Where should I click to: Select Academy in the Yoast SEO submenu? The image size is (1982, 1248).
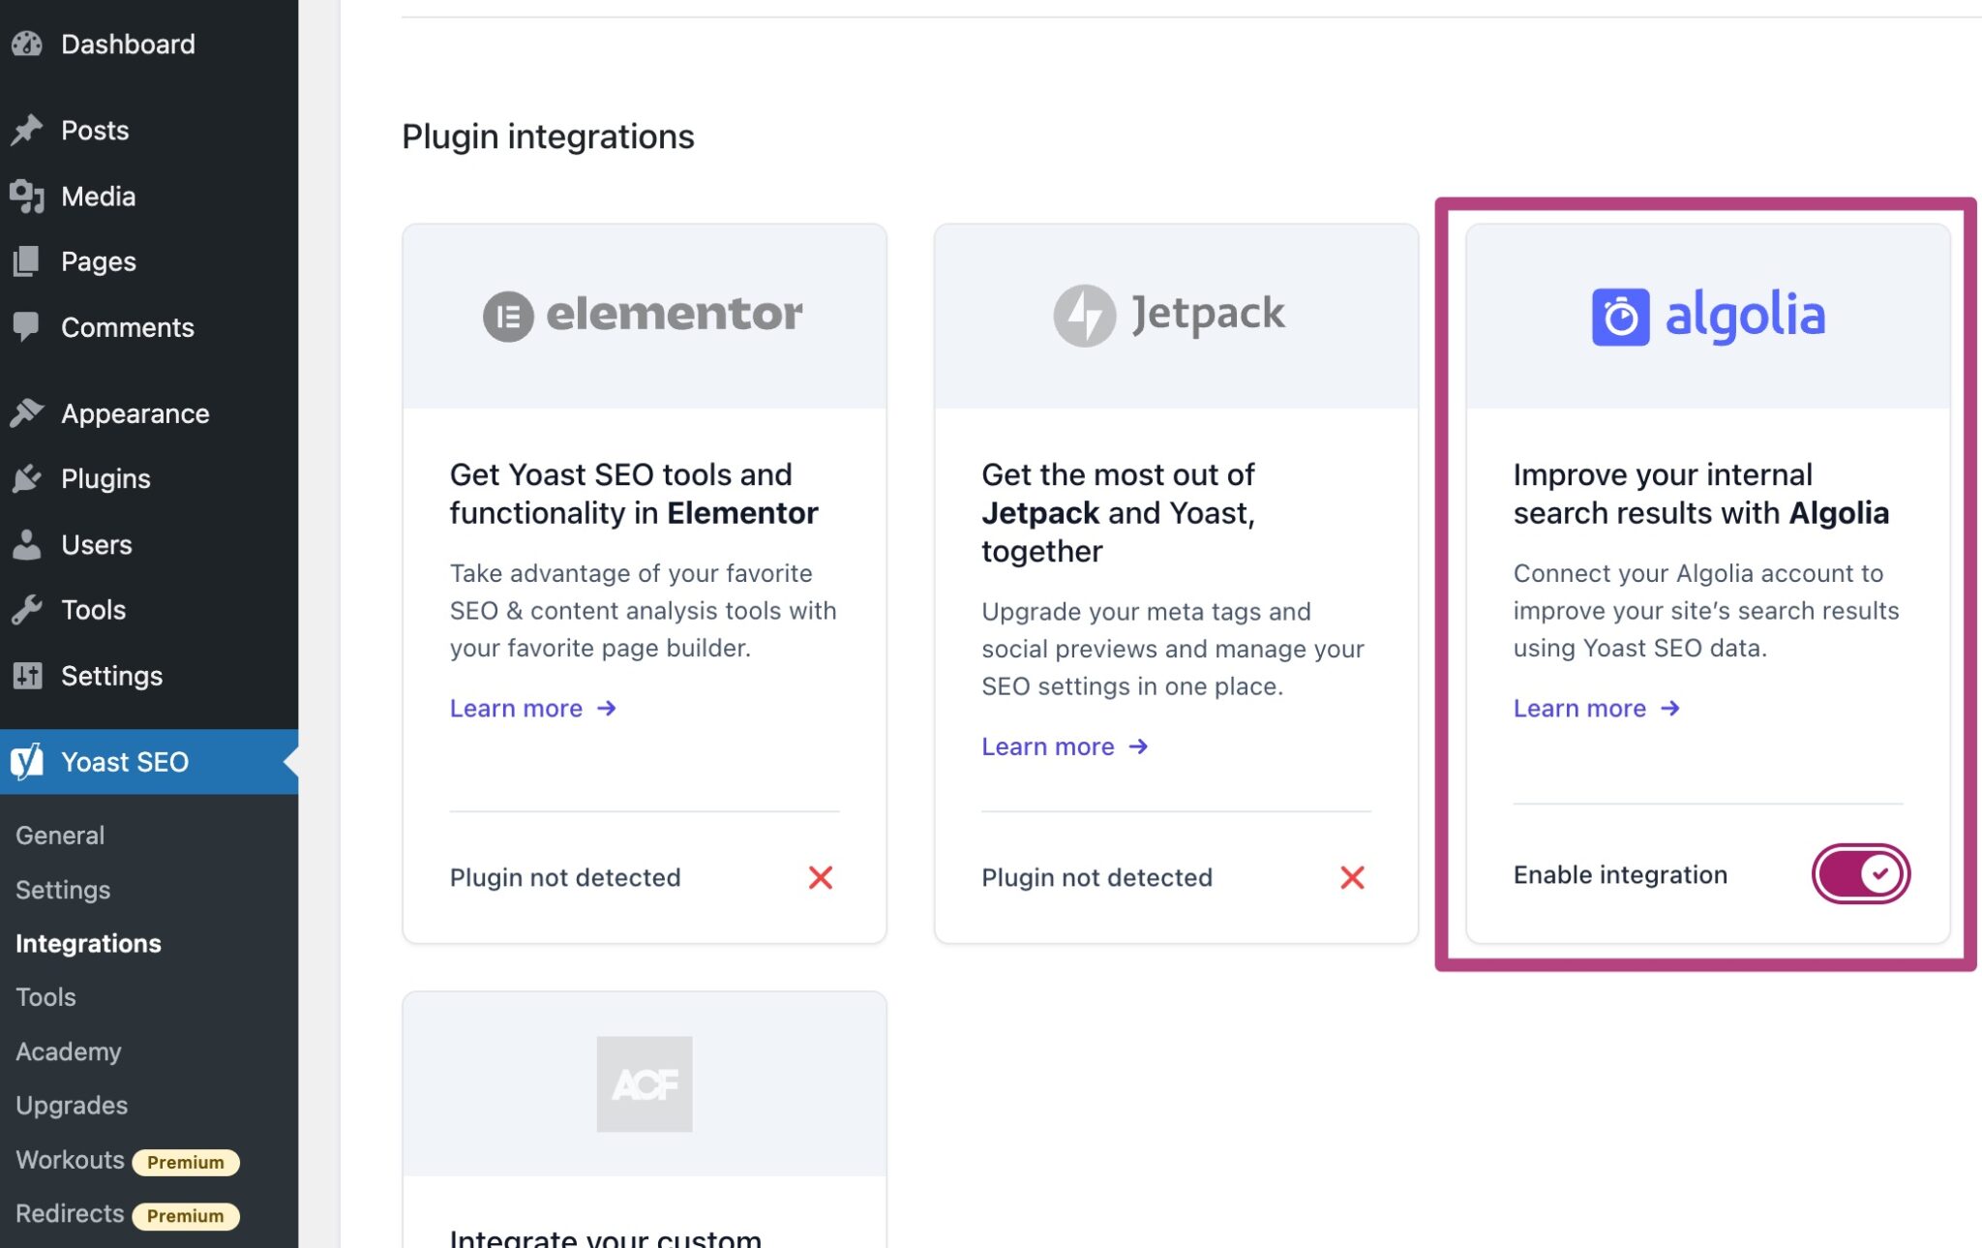click(x=68, y=1051)
